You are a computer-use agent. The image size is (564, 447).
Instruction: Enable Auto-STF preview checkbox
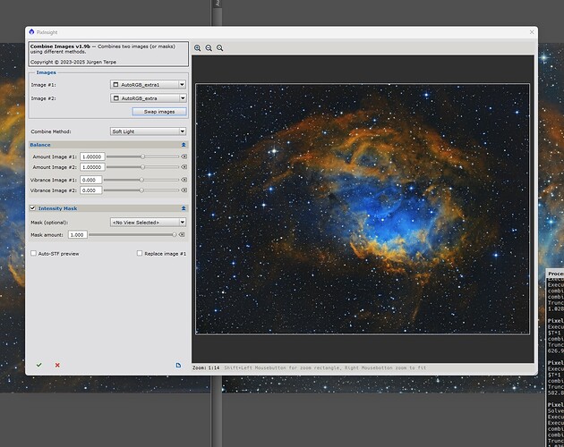pos(33,253)
